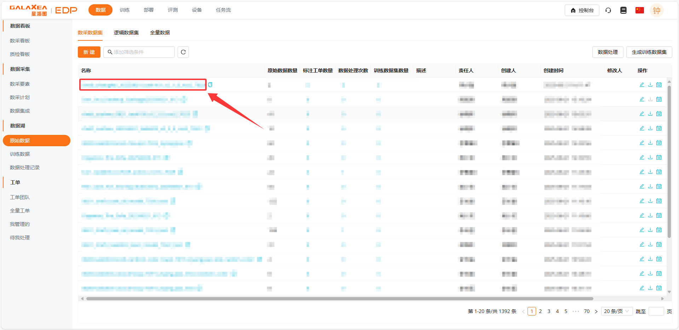This screenshot has width=679, height=330.
Task: Click the 新建 button
Action: tap(89, 52)
